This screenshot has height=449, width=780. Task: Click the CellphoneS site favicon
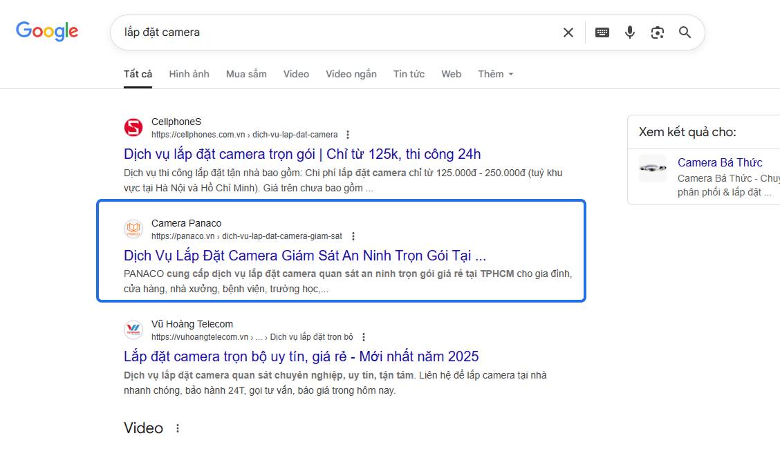coord(133,128)
